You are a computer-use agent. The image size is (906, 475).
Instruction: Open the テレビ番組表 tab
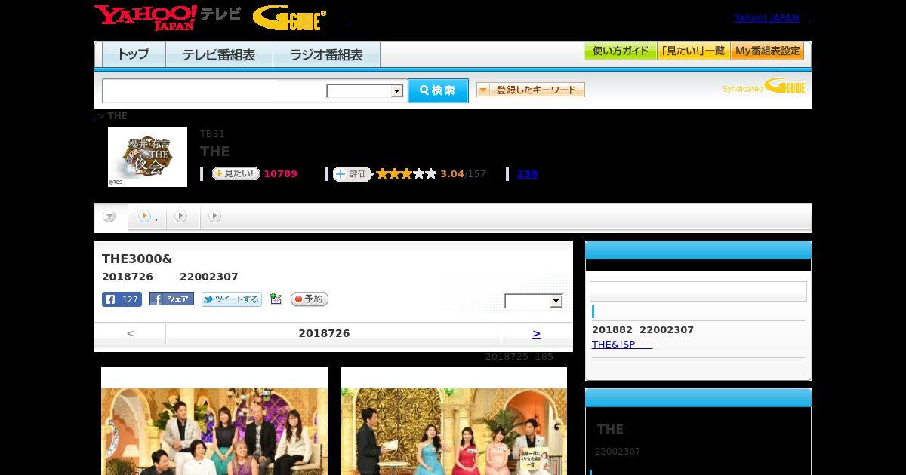pyautogui.click(x=219, y=55)
